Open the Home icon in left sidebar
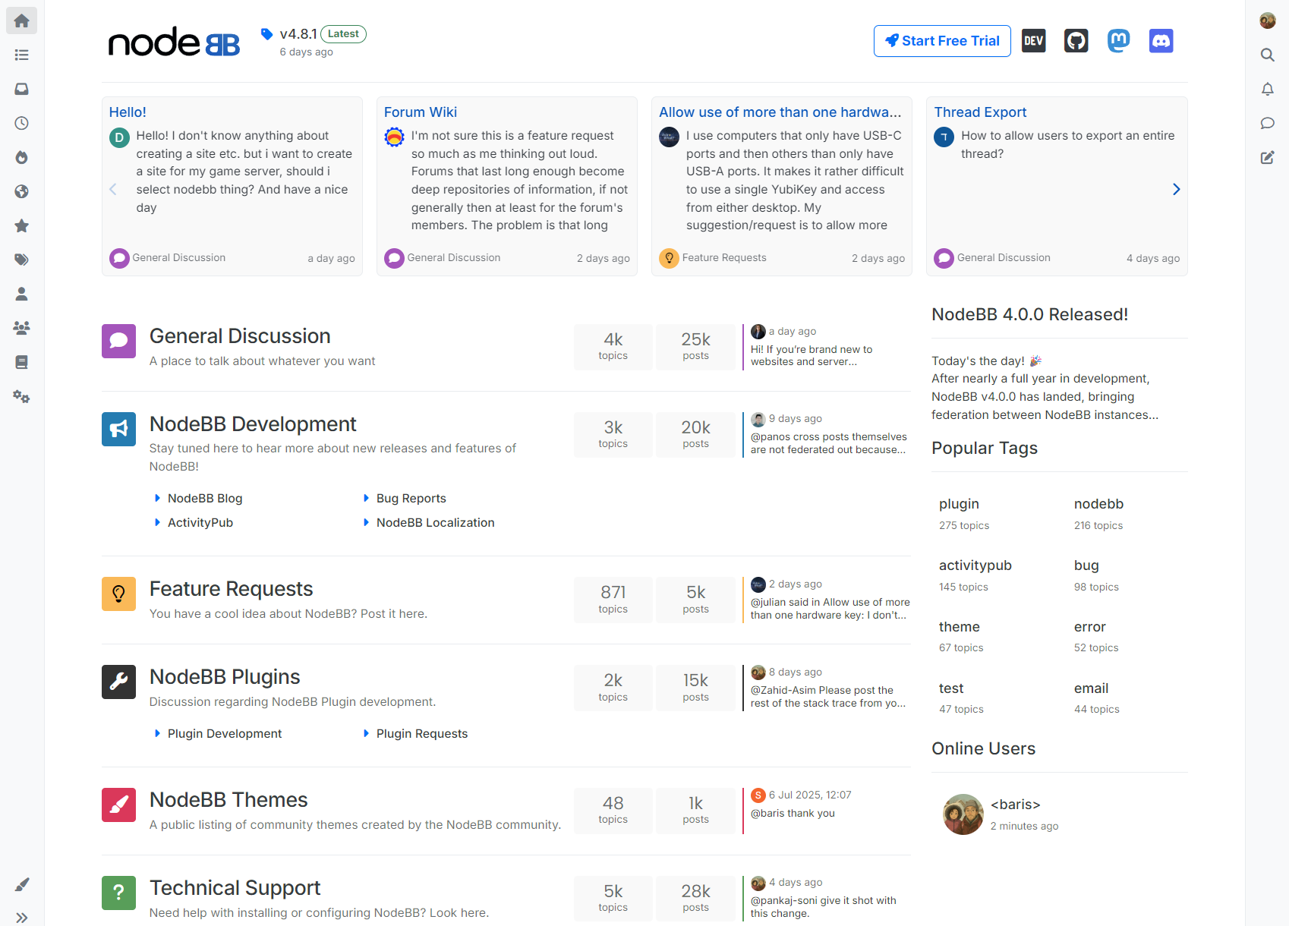The image size is (1289, 926). [21, 20]
